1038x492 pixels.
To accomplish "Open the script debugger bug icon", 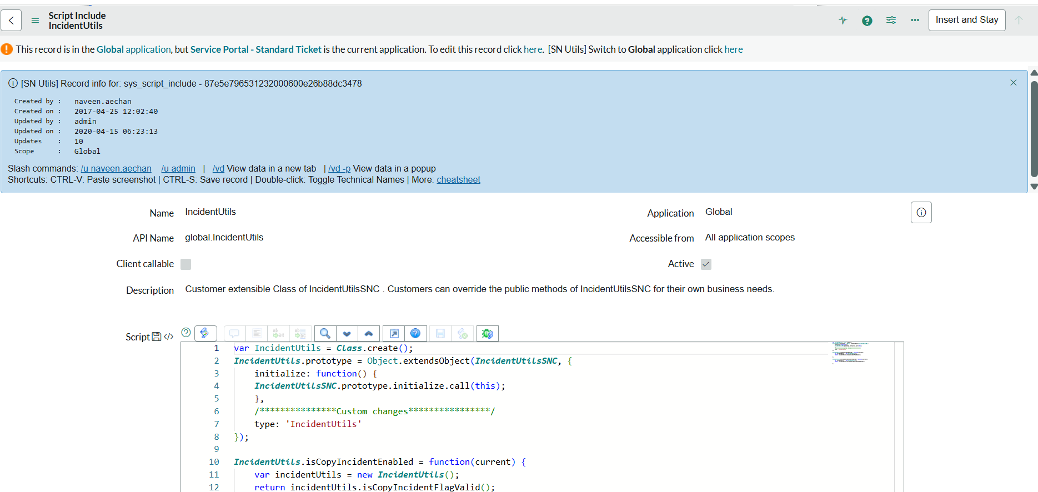I will point(488,333).
